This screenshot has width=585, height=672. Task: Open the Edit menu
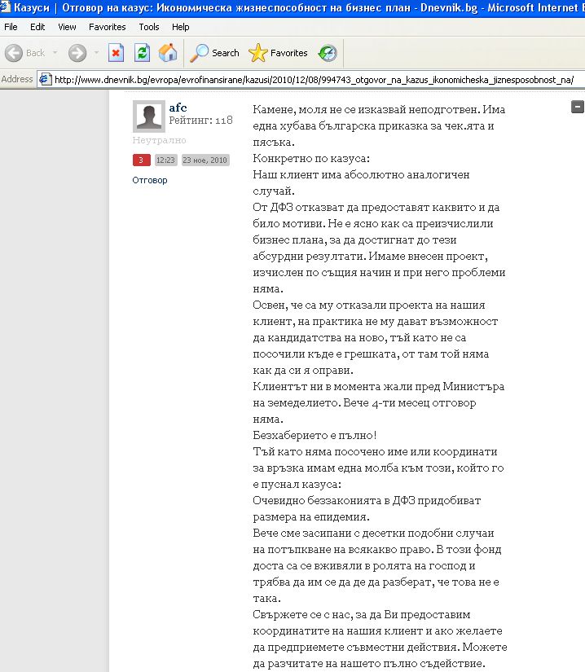[37, 27]
